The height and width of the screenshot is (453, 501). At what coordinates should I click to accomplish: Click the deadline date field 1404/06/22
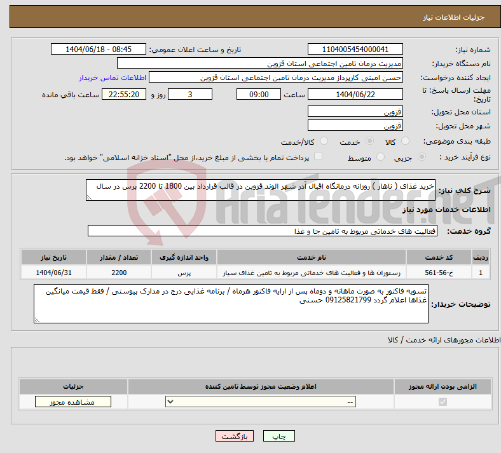tap(355, 94)
